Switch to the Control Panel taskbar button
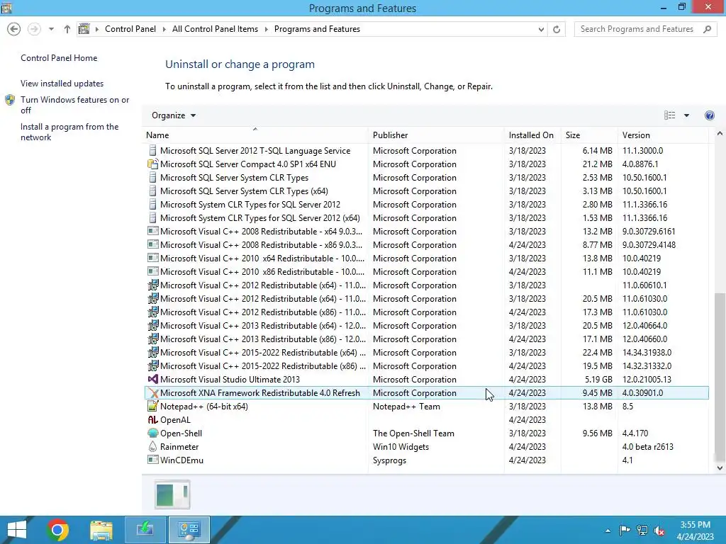The image size is (726, 544). [x=189, y=530]
